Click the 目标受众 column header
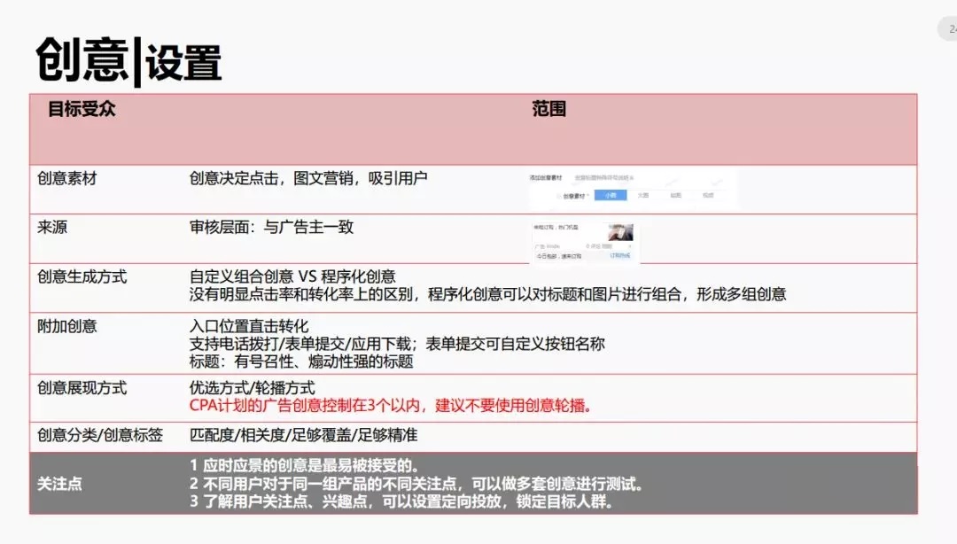This screenshot has width=957, height=544. click(82, 110)
